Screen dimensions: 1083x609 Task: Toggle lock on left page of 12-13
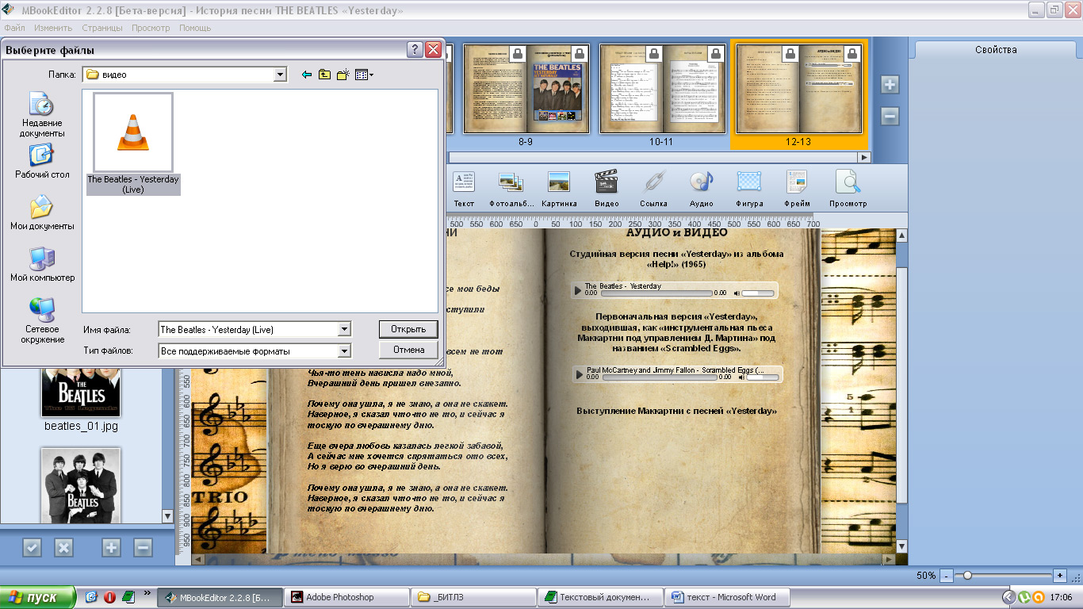click(790, 54)
